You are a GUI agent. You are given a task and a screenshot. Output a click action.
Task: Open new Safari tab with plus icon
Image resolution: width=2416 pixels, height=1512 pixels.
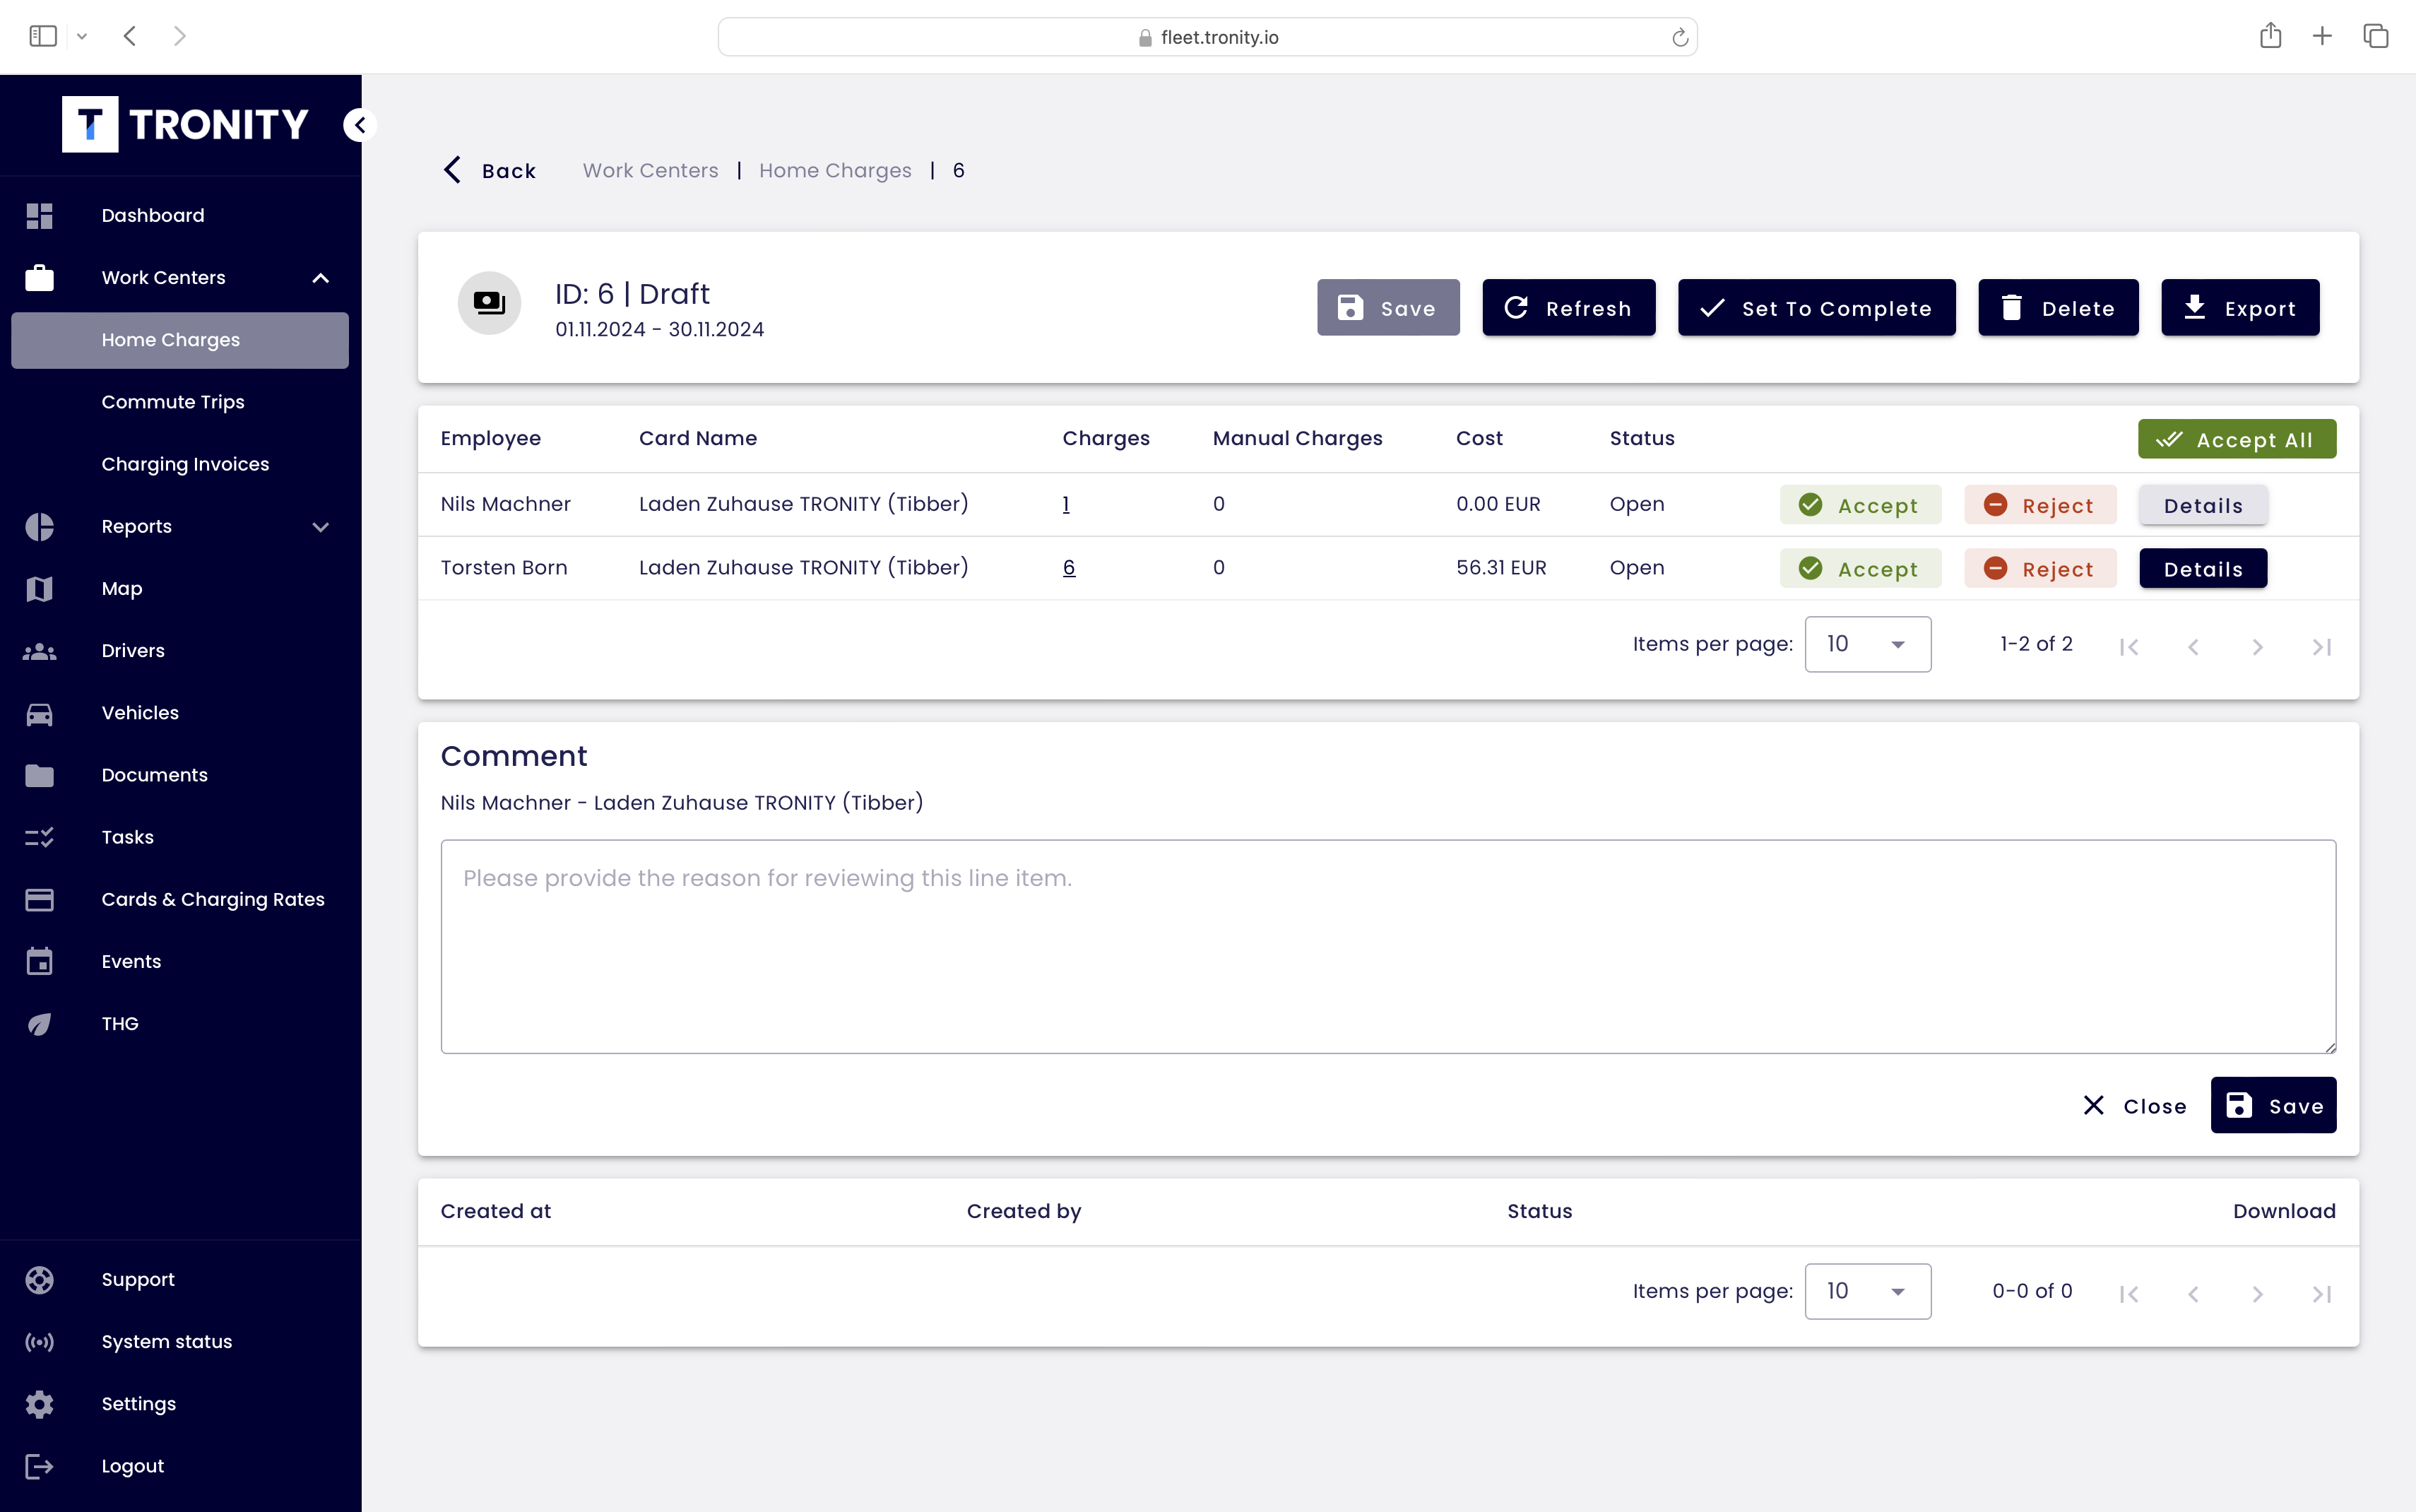(x=2322, y=36)
